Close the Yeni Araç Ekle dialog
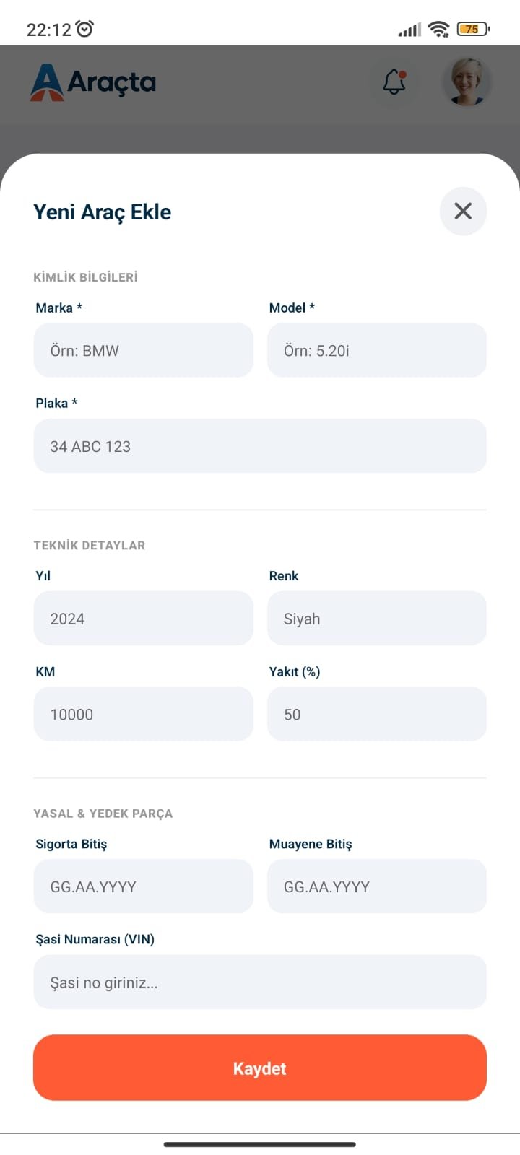 click(x=463, y=211)
